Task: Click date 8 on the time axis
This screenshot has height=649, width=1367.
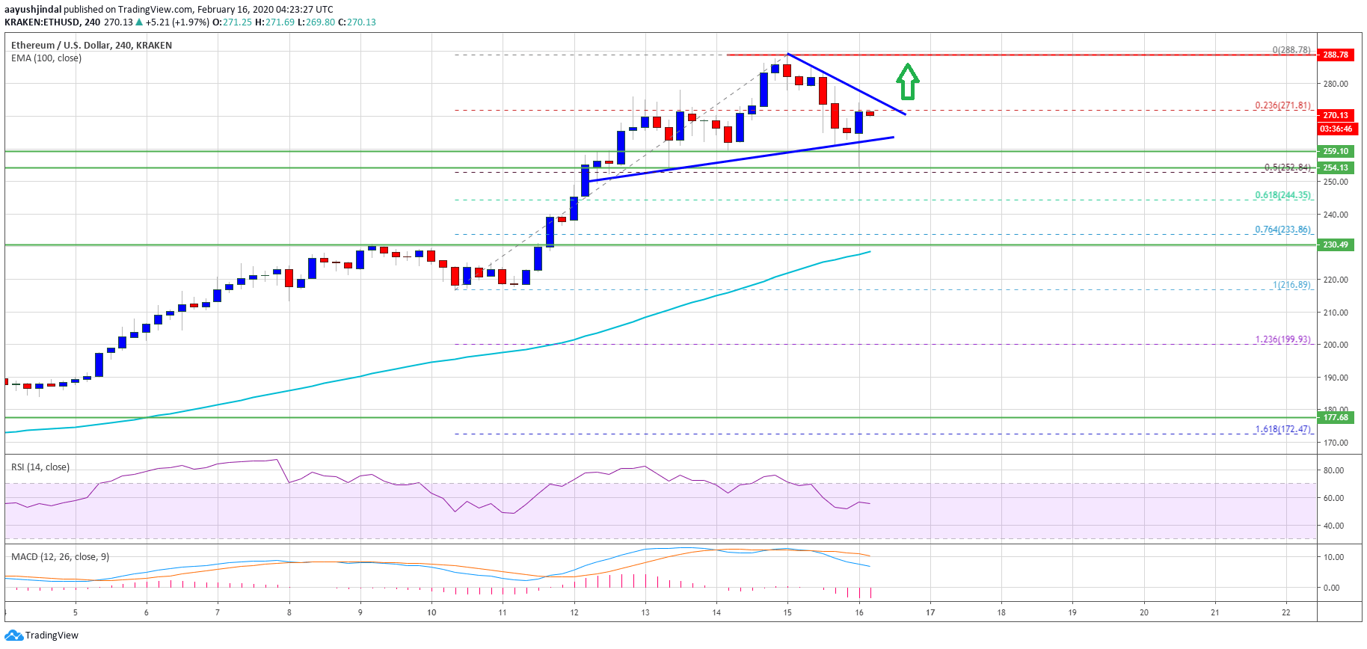Action: 289,612
